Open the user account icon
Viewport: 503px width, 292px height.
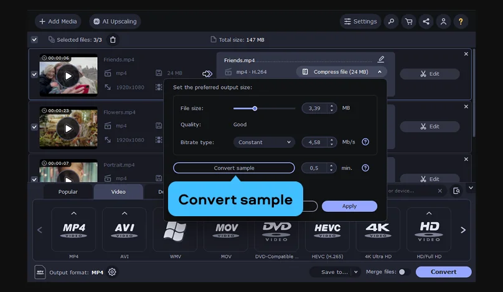[443, 21]
